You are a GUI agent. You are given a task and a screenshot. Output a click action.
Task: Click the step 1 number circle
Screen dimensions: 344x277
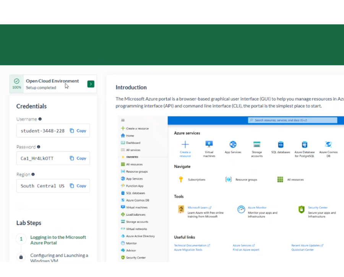point(21,239)
